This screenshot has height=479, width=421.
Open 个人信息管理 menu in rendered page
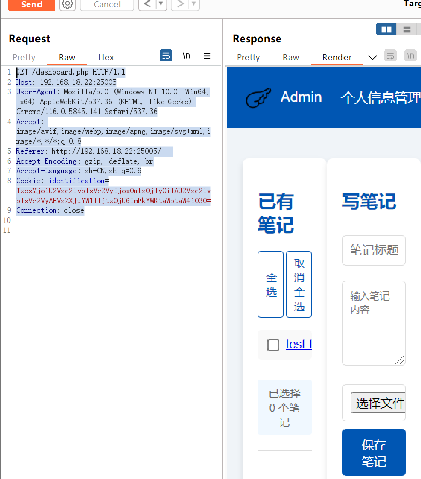point(380,98)
